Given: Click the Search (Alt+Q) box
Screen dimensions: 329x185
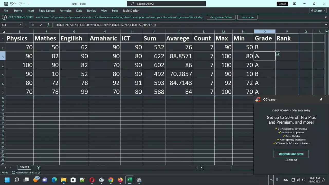Looking at the screenshot, I should 166,4.
